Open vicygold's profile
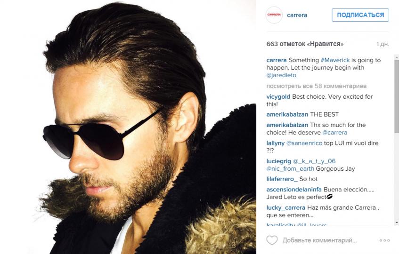The height and width of the screenshot is (254, 399). point(278,96)
